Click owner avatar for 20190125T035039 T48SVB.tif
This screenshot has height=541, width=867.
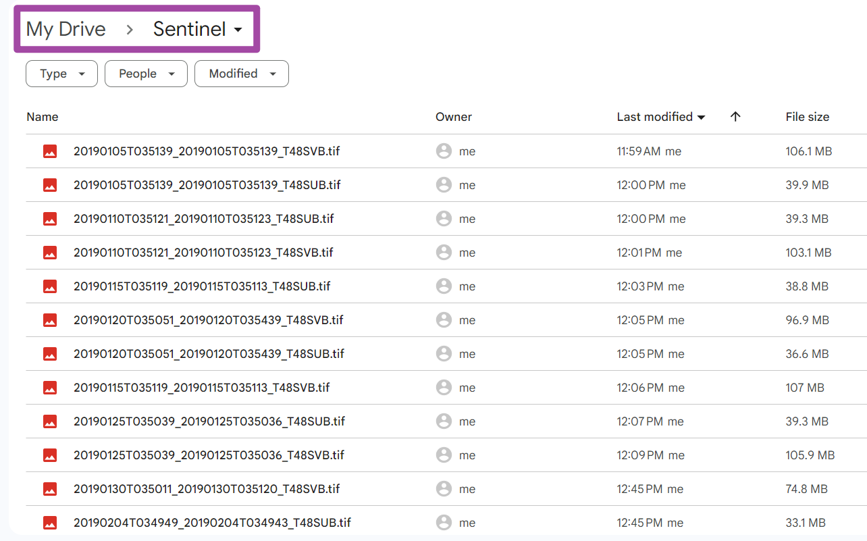tap(444, 455)
